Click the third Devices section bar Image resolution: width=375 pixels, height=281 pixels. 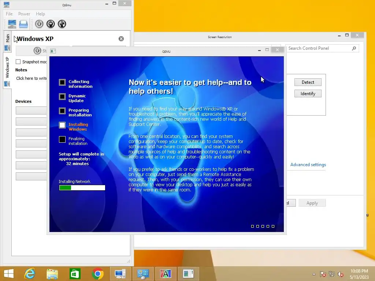[31, 132]
